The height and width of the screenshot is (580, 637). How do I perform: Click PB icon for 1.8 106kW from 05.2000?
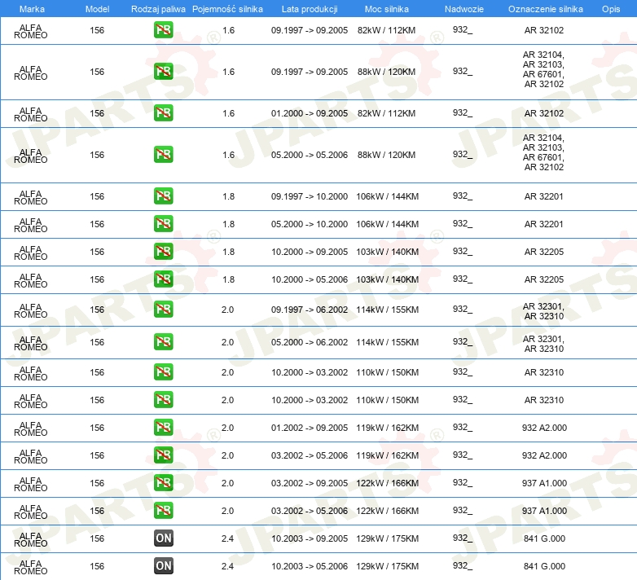(164, 224)
